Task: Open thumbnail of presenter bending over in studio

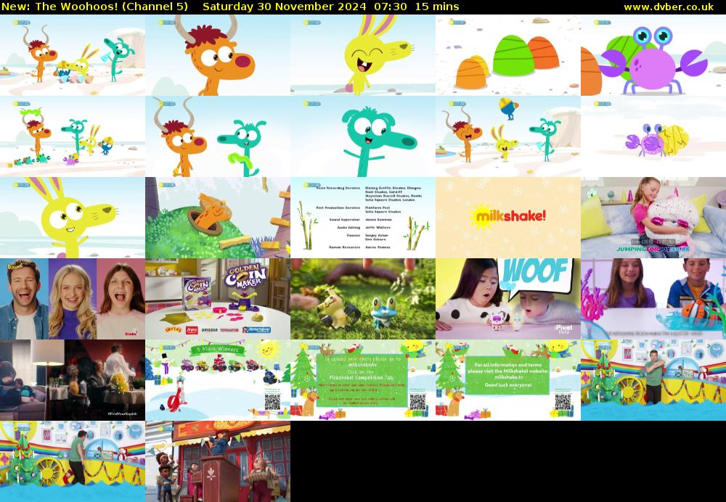Action: 72,461
